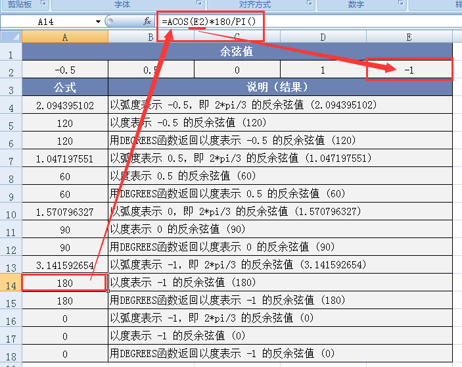462x367 pixels.
Task: Select row 11 description 以度表示 0 (90)
Action: pyautogui.click(x=280, y=229)
